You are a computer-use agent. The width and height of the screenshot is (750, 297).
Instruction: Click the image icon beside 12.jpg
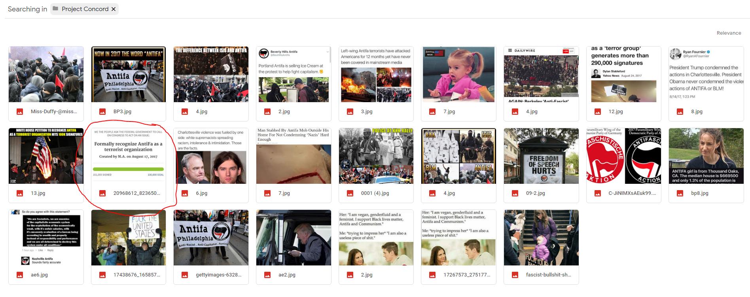(x=598, y=112)
